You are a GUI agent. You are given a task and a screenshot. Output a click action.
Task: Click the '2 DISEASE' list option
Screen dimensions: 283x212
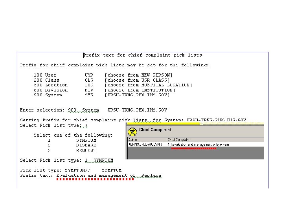(72, 145)
